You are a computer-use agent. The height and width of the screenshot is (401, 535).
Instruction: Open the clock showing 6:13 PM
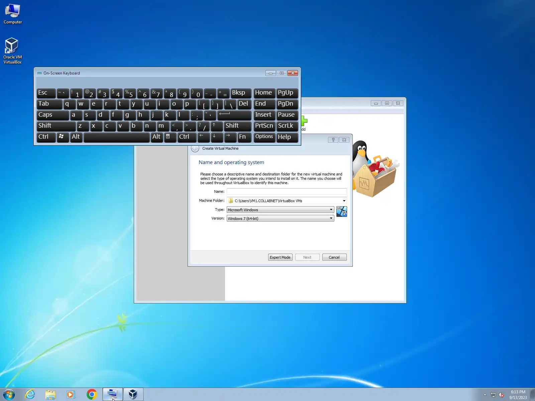pos(518,395)
